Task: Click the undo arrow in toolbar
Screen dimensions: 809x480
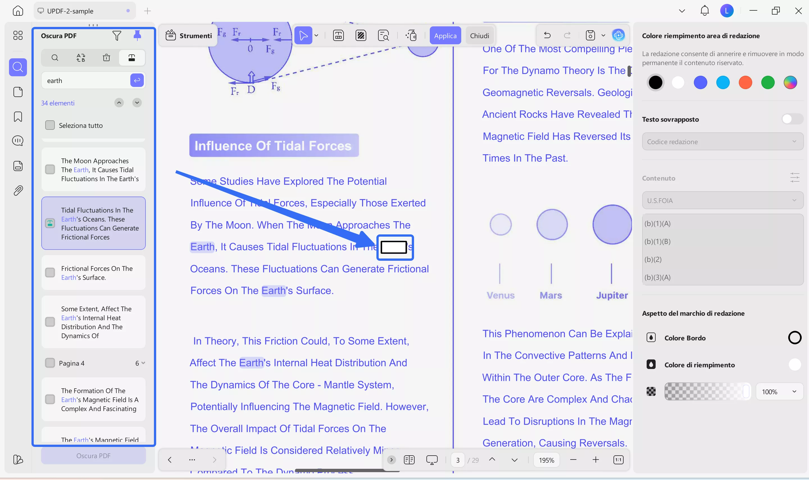Action: pos(547,35)
